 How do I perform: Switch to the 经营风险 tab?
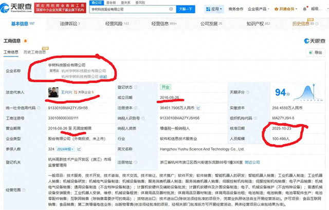[117, 24]
